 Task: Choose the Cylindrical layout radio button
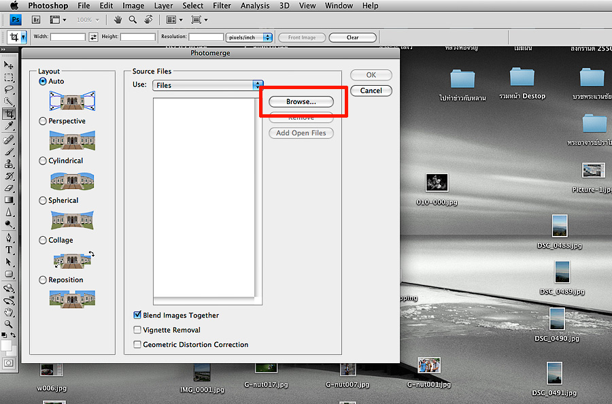pos(44,161)
